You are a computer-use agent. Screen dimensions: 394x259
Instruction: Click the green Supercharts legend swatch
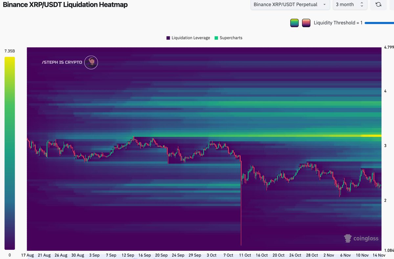pyautogui.click(x=216, y=38)
